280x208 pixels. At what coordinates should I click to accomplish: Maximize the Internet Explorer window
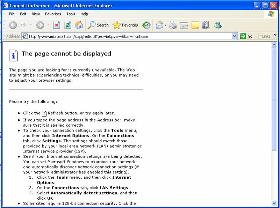[x=266, y=6]
